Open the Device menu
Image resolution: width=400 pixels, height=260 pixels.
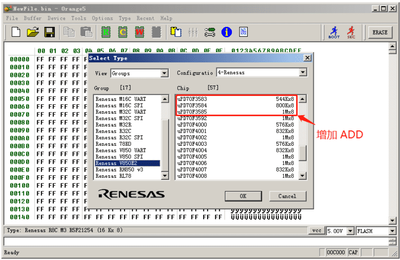56,18
